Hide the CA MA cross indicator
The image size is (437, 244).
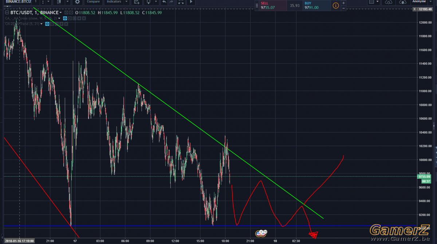pos(65,18)
